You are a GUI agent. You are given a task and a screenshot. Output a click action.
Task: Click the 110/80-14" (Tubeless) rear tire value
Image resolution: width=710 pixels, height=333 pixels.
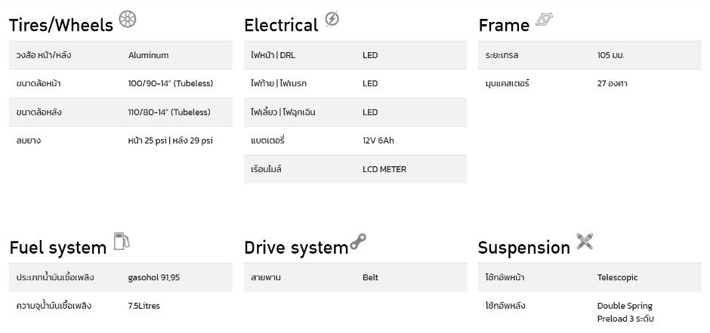tap(169, 113)
